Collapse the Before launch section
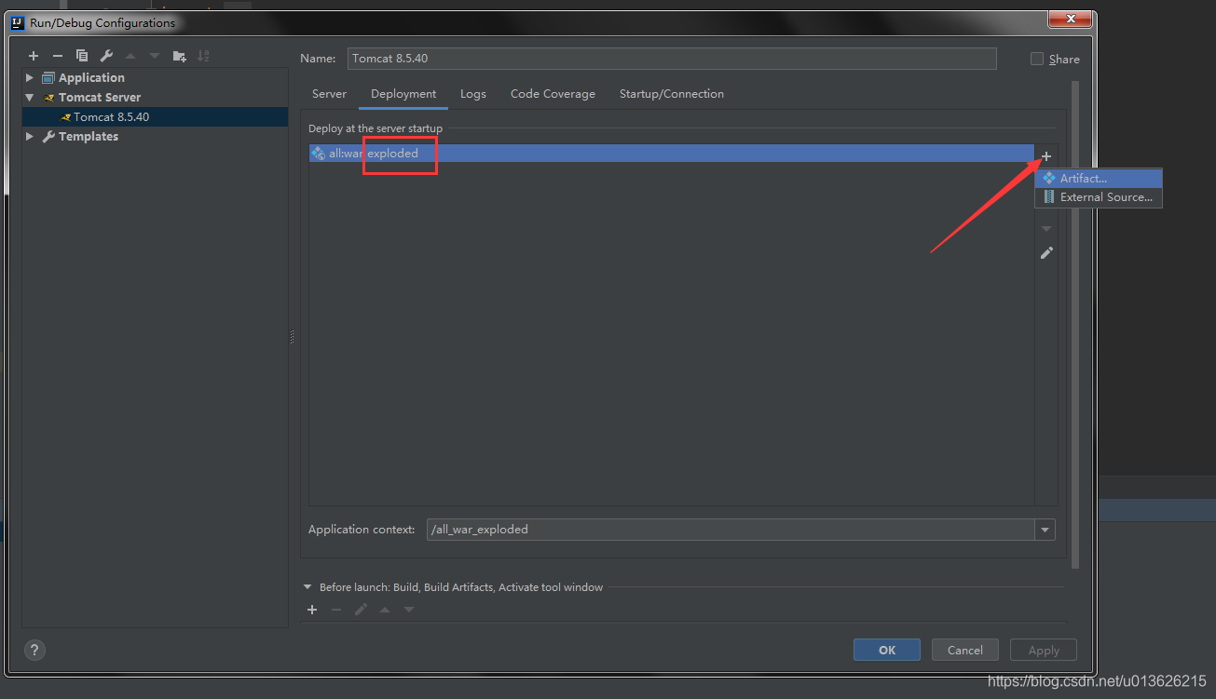The image size is (1216, 699). (308, 587)
